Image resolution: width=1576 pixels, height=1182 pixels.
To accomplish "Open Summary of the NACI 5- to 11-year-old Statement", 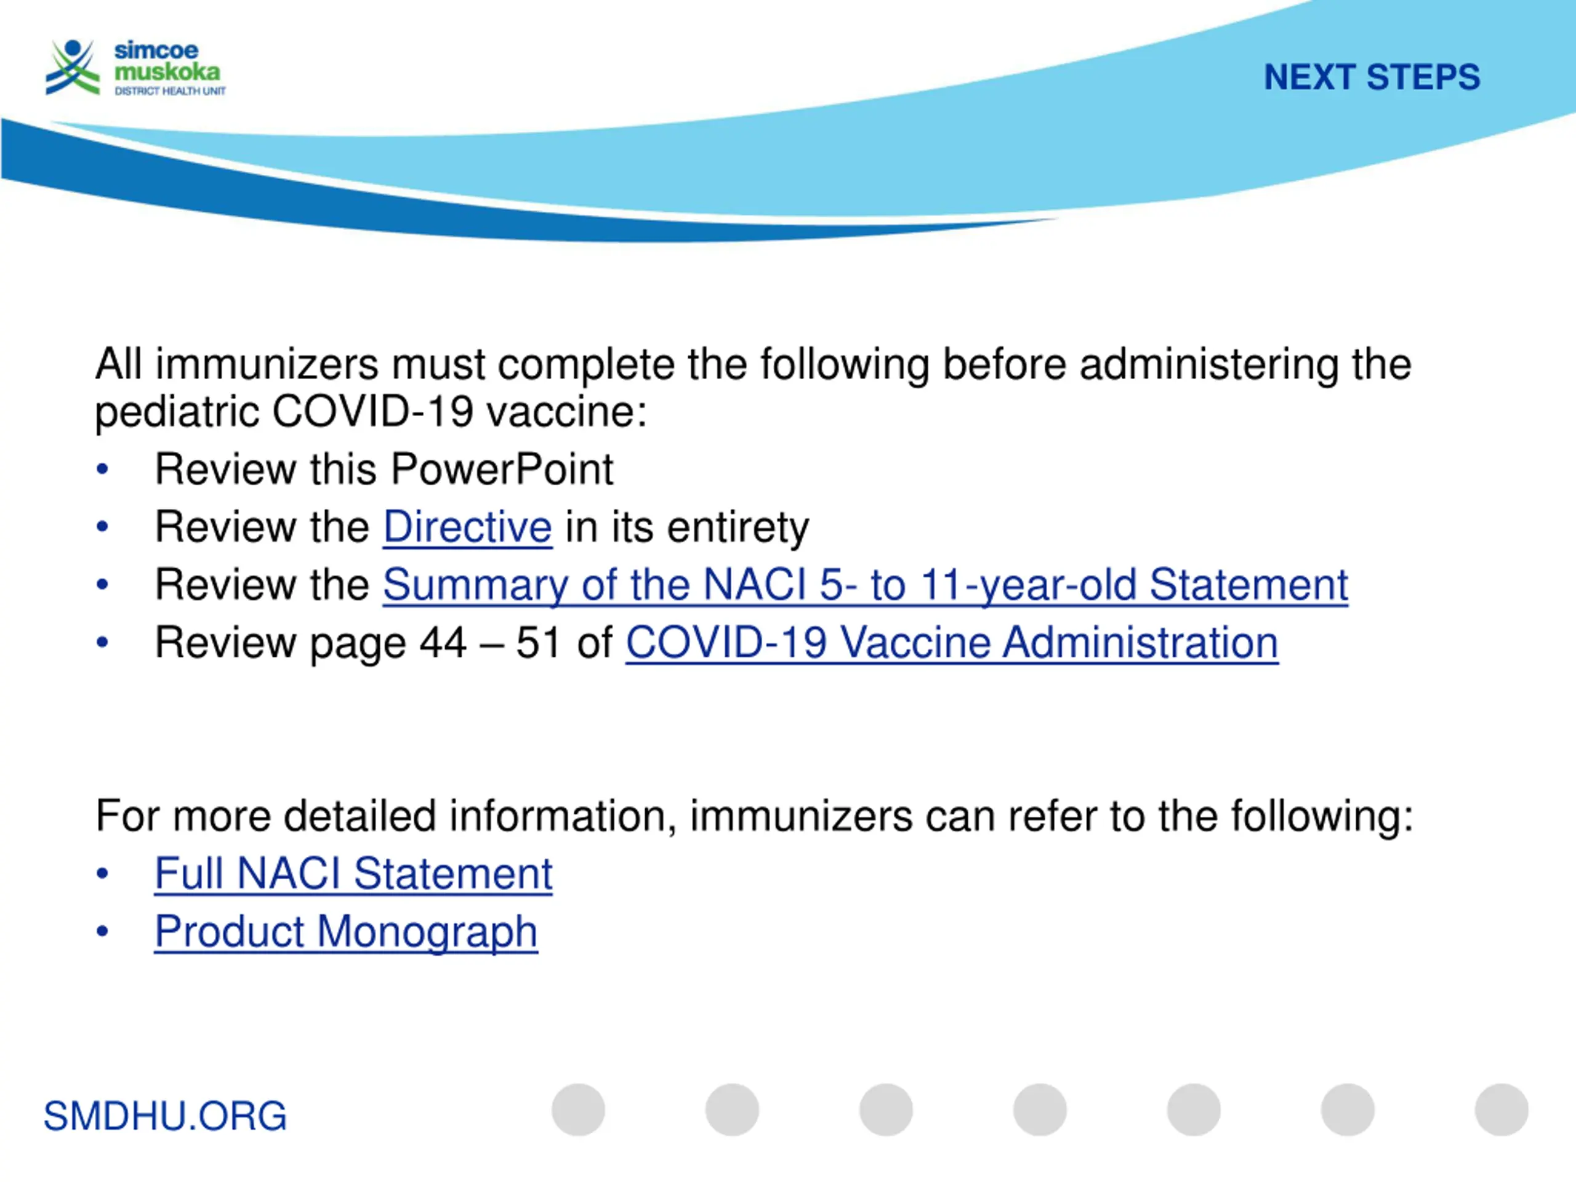I will 865,585.
